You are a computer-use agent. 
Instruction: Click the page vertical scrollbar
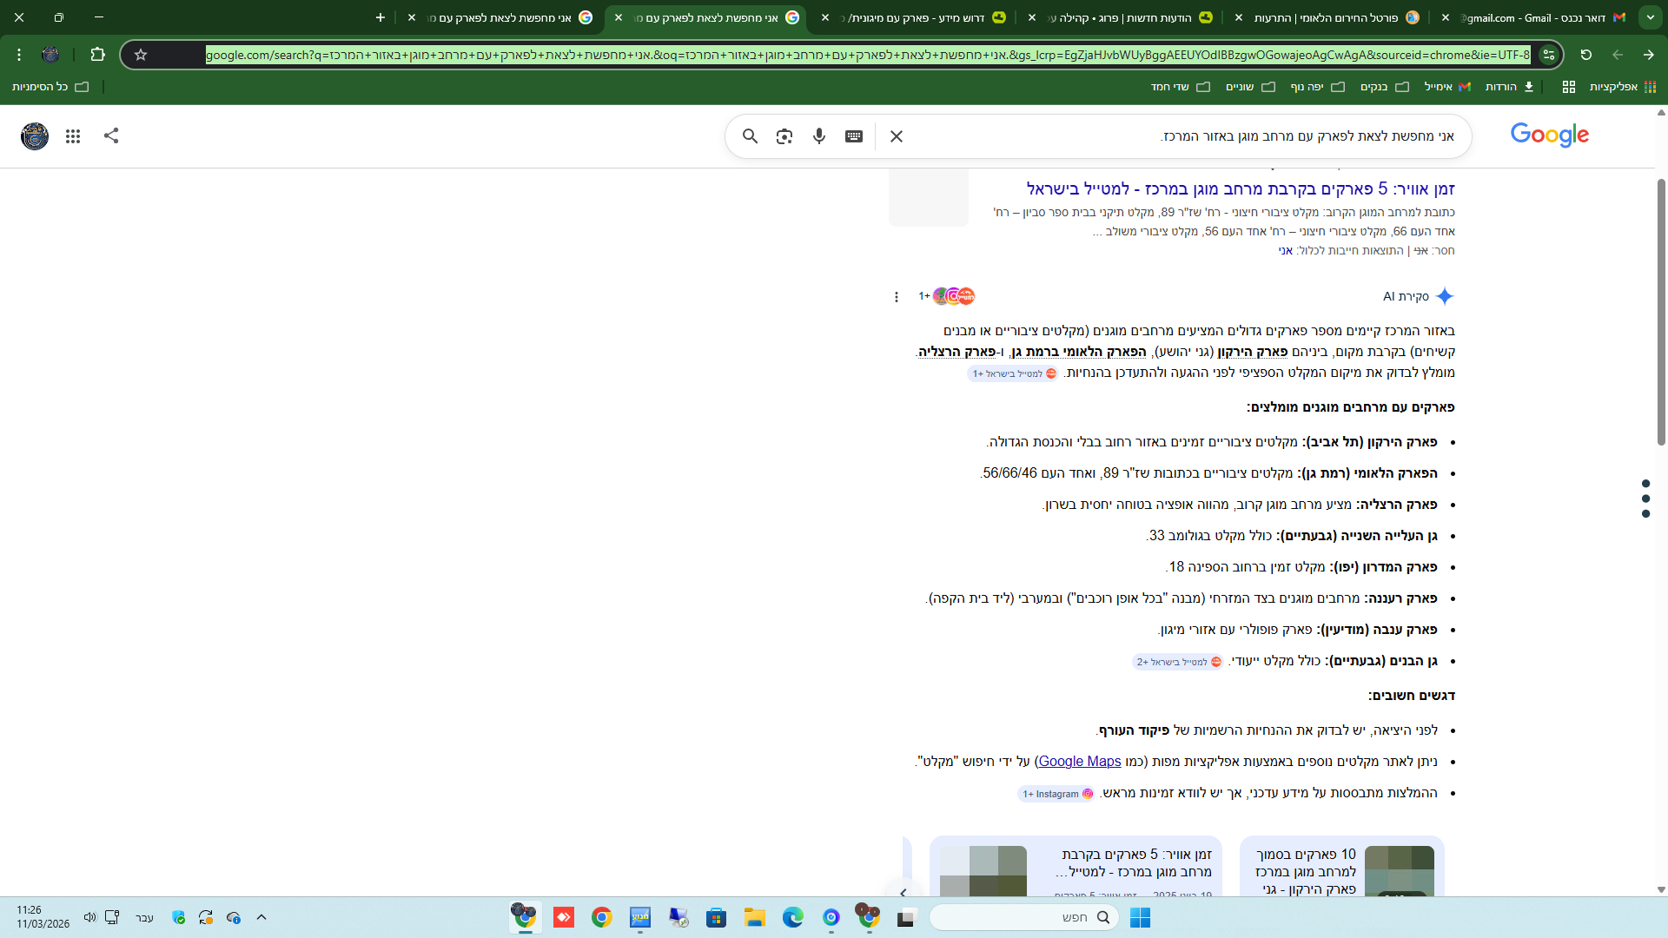pyautogui.click(x=1661, y=313)
